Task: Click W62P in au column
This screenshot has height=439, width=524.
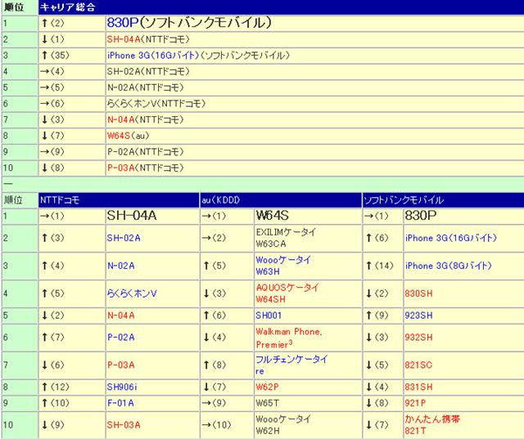Action: click(268, 387)
